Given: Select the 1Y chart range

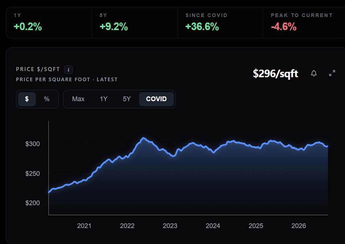Looking at the screenshot, I should [x=104, y=99].
